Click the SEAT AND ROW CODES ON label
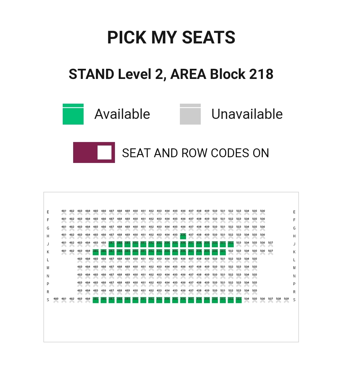This screenshot has width=342, height=369. pos(195,153)
